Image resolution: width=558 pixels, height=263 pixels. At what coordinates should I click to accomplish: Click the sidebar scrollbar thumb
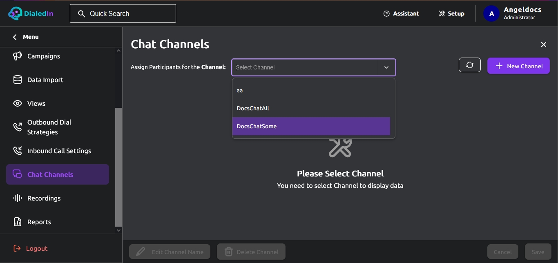tap(119, 167)
